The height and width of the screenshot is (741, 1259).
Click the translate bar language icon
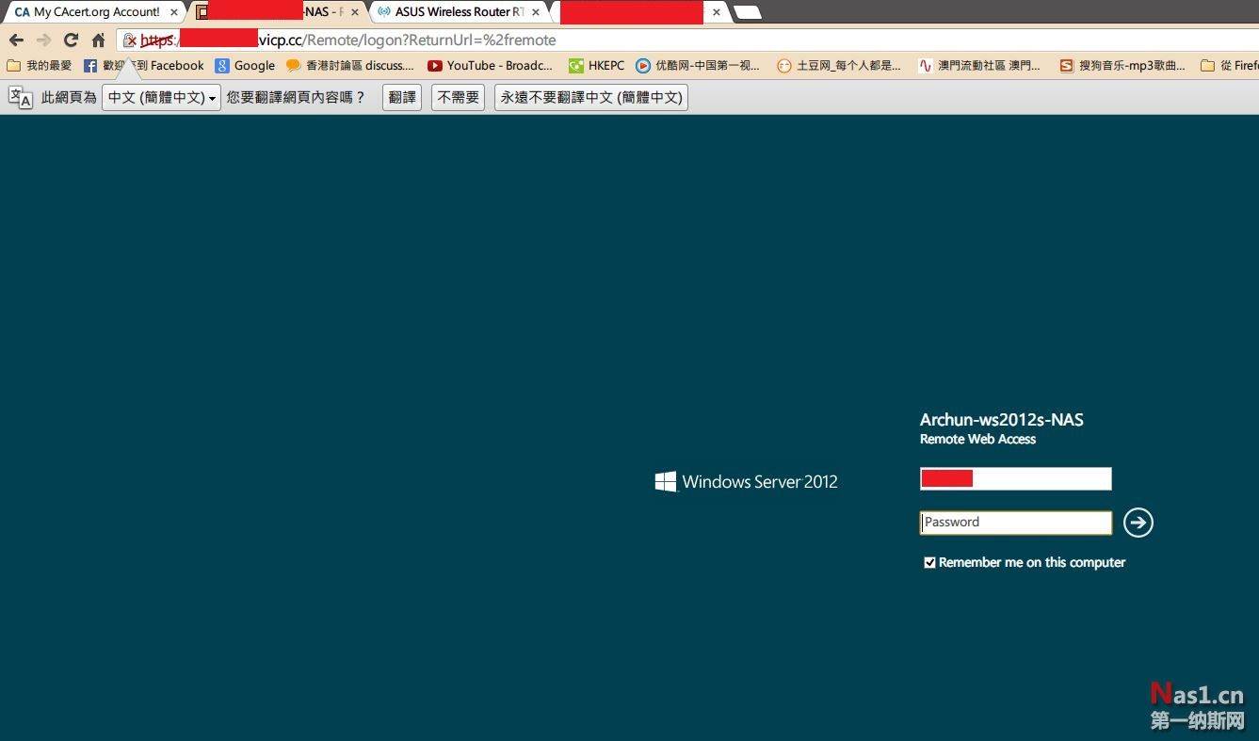(21, 97)
